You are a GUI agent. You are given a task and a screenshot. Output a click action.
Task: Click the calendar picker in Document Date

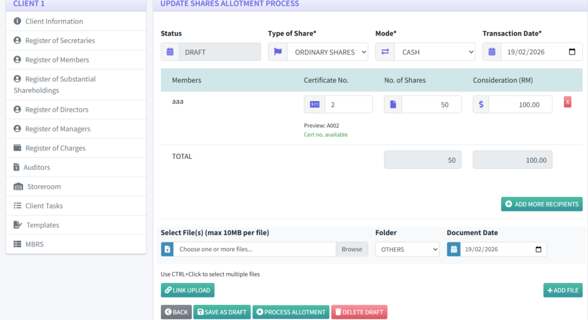coord(538,249)
